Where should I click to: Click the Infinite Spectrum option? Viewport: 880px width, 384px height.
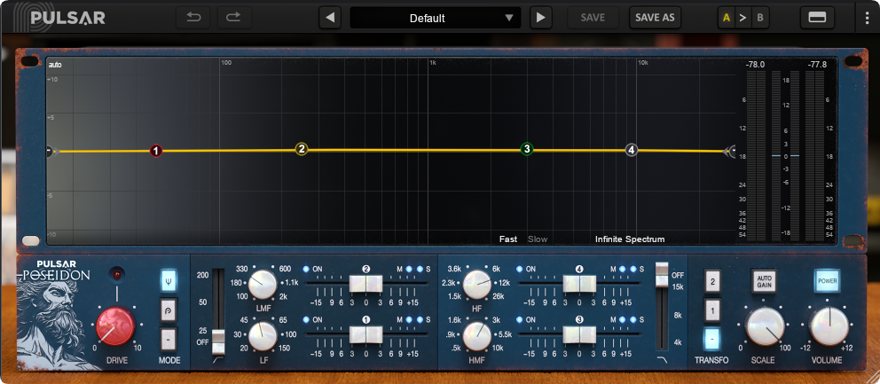[630, 239]
